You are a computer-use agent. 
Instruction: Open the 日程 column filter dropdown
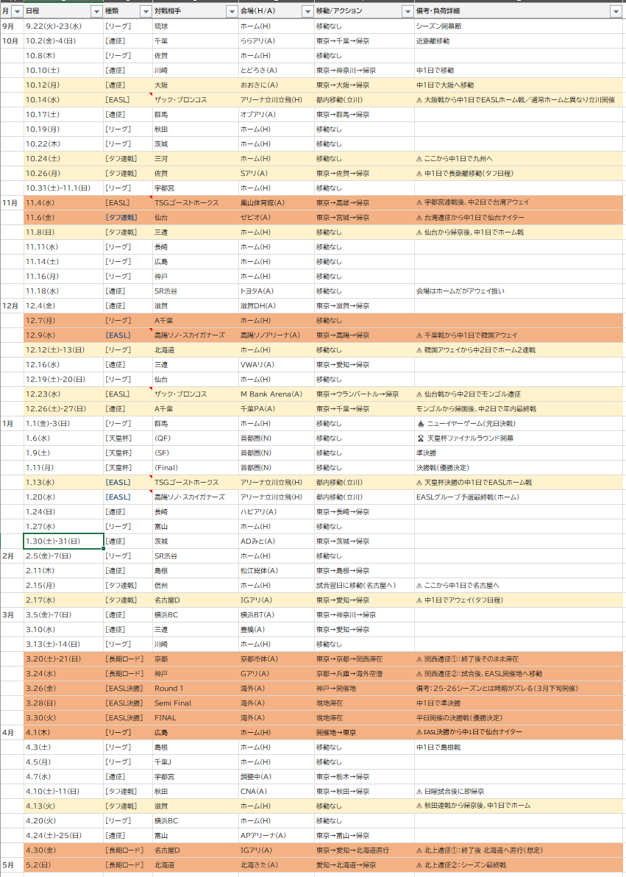96,11
